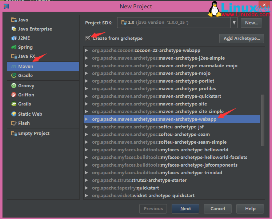Viewport: 272px width, 219px height.
Task: Click the Java project type folder icon
Action: (x=14, y=20)
